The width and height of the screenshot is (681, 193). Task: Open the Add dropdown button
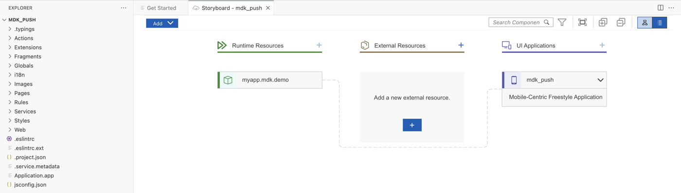tap(162, 23)
